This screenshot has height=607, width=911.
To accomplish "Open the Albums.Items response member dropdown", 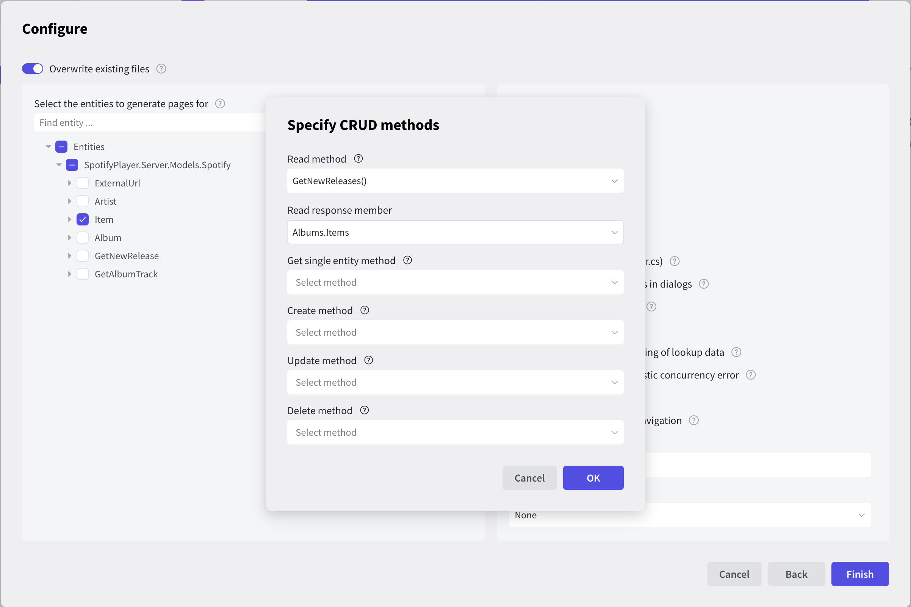I will [455, 232].
